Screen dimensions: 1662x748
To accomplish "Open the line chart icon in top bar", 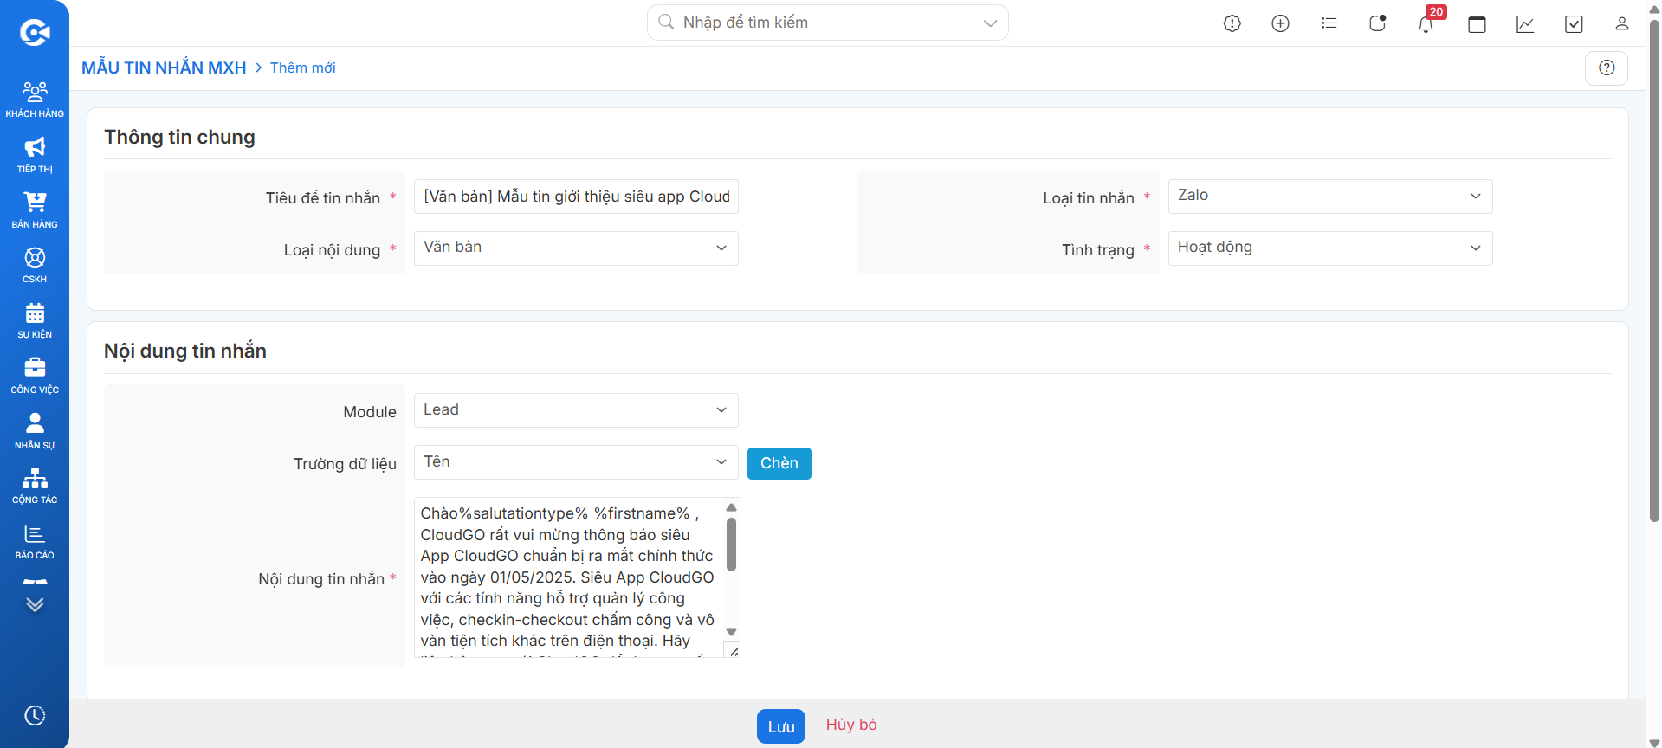I will coord(1526,23).
